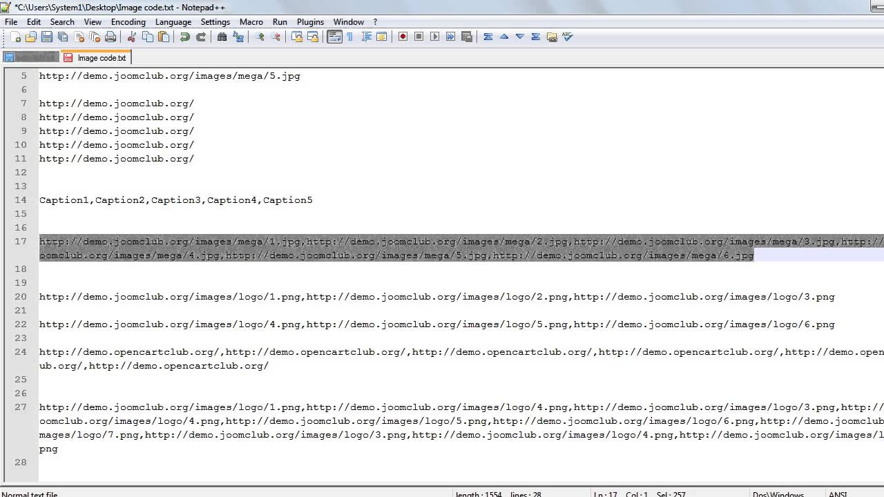
Task: Run spell check with the ABC checkmark icon
Action: pos(568,37)
